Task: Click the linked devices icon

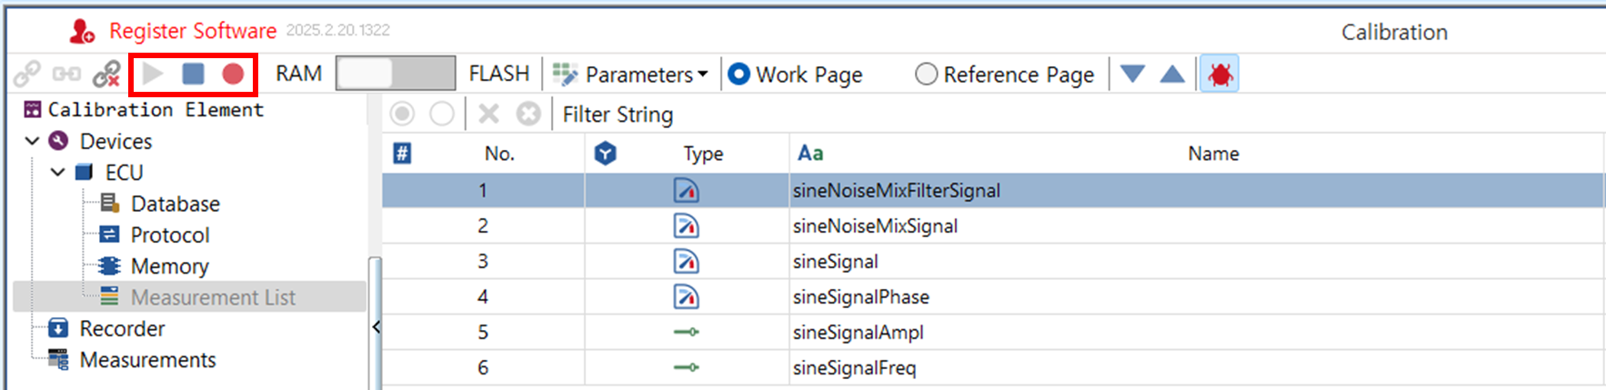Action: pos(66,74)
